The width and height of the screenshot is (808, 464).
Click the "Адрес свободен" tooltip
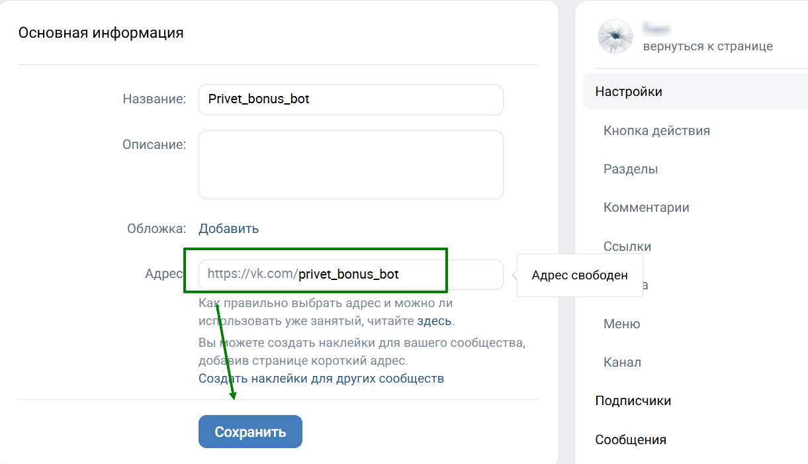[x=580, y=275]
